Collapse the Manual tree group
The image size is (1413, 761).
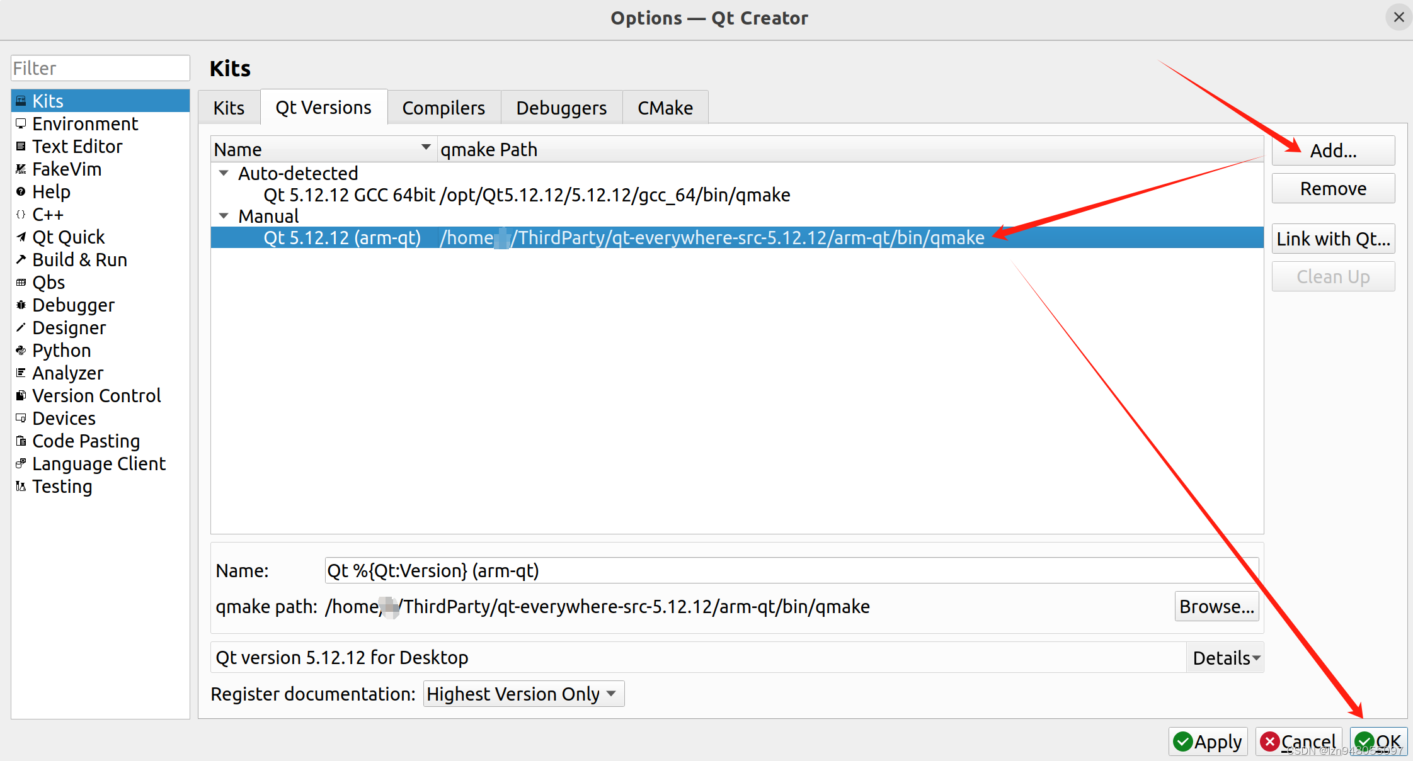tap(224, 216)
